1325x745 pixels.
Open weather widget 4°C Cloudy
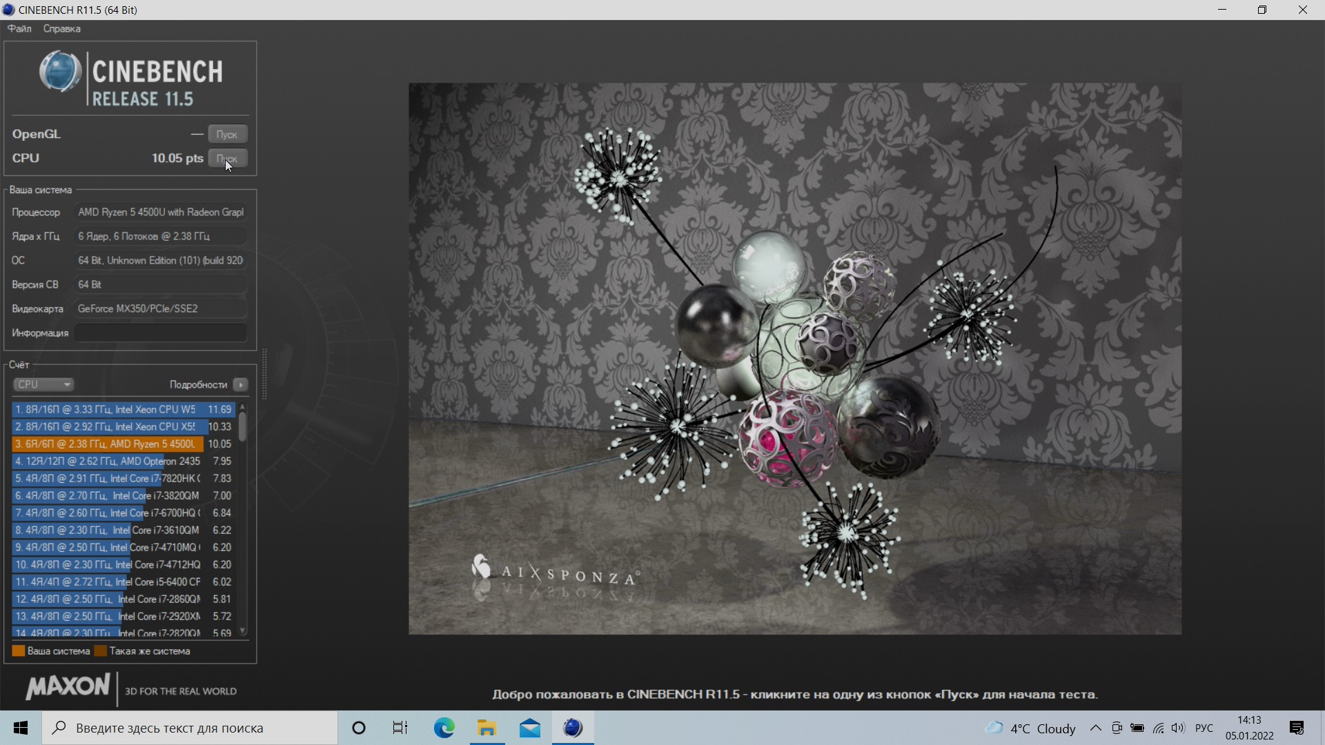point(1030,728)
